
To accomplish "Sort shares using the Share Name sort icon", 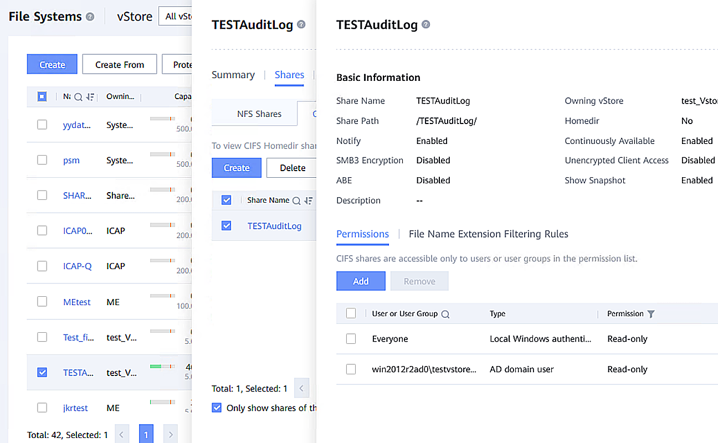I will [x=308, y=200].
